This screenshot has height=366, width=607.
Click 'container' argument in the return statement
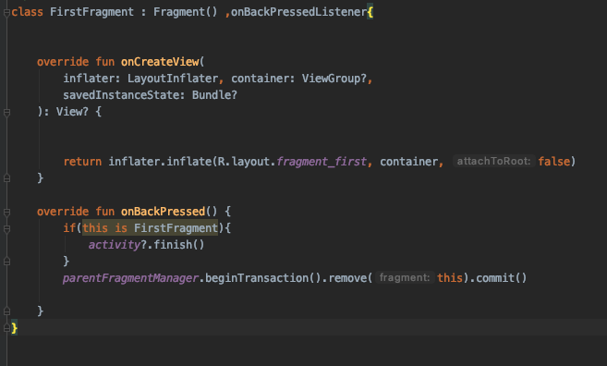[x=408, y=161]
